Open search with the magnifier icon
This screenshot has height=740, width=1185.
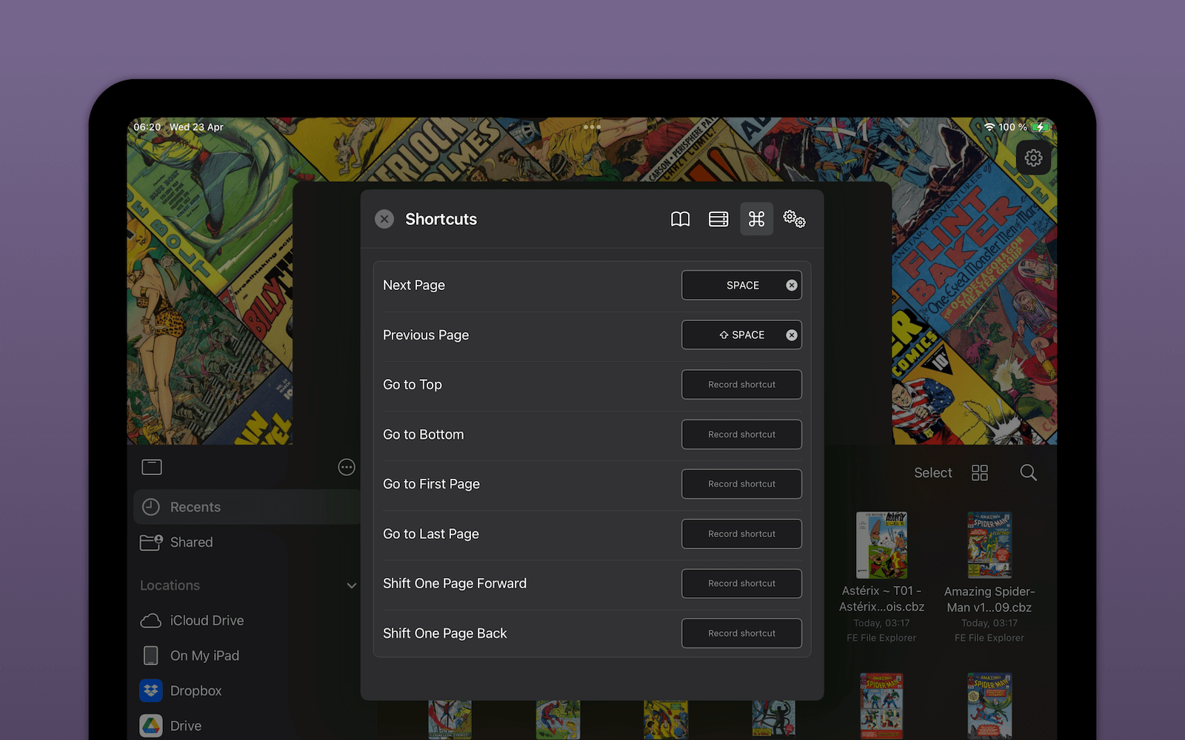(x=1028, y=473)
